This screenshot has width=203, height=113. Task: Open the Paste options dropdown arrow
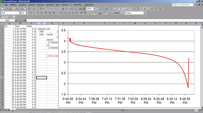tap(44, 9)
